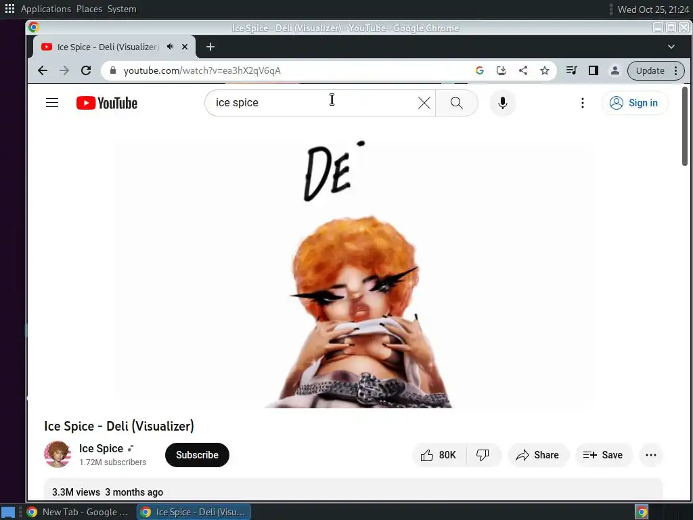Go to YouTube home via logo
The width and height of the screenshot is (693, 520).
[107, 103]
